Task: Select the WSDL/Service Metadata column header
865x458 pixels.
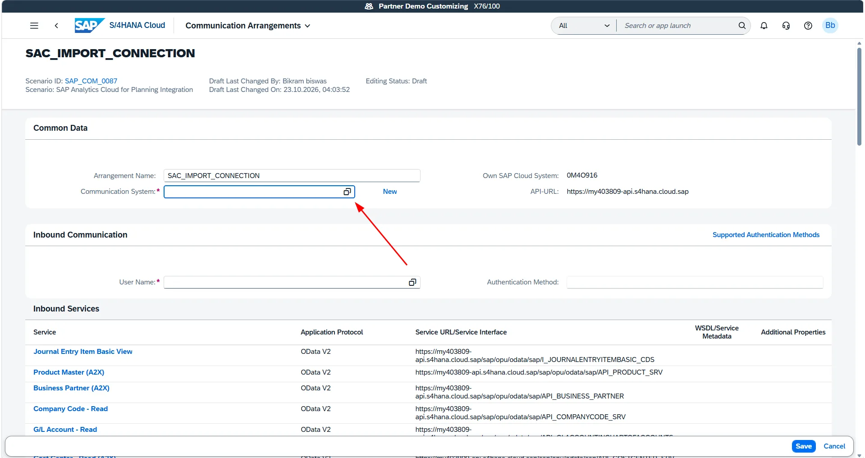Action: pos(717,332)
